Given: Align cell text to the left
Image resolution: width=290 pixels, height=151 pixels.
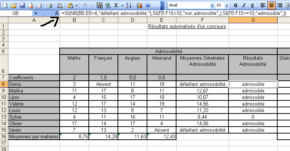Looking at the screenshot, I should [263, 5].
